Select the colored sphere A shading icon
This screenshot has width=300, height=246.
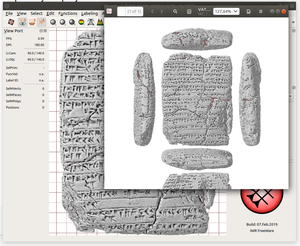pos(81,22)
